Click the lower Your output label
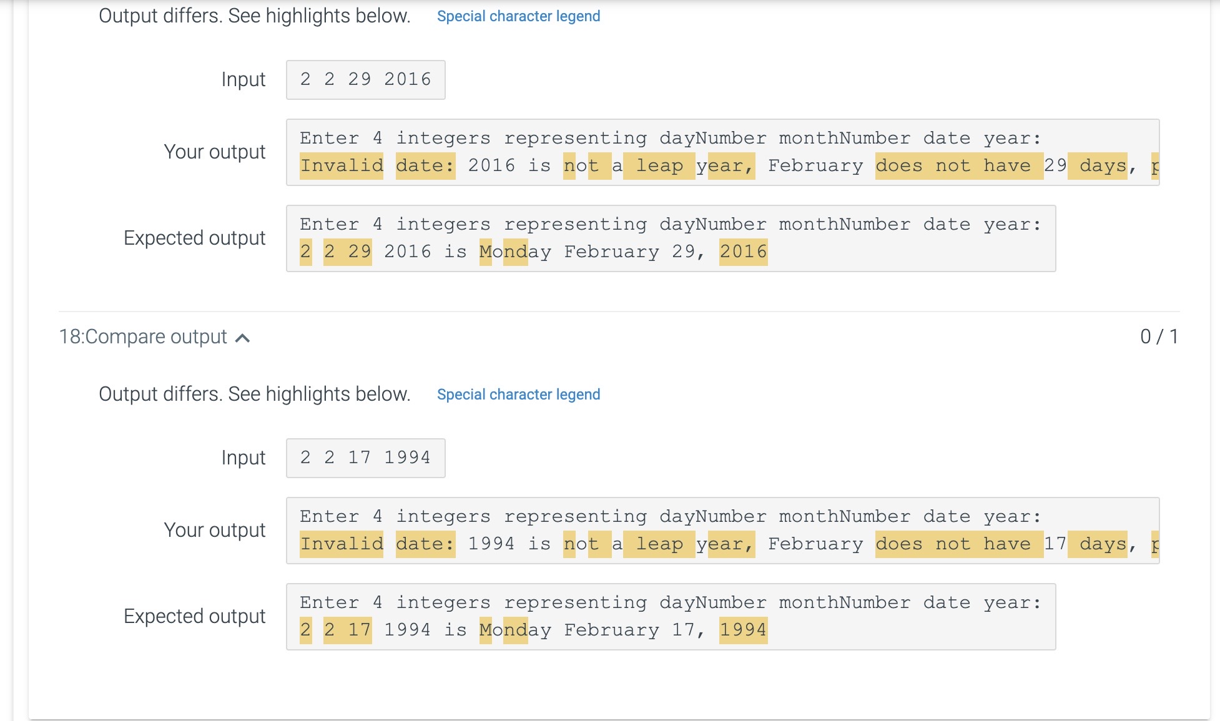Viewport: 1220px width, 721px height. point(214,530)
